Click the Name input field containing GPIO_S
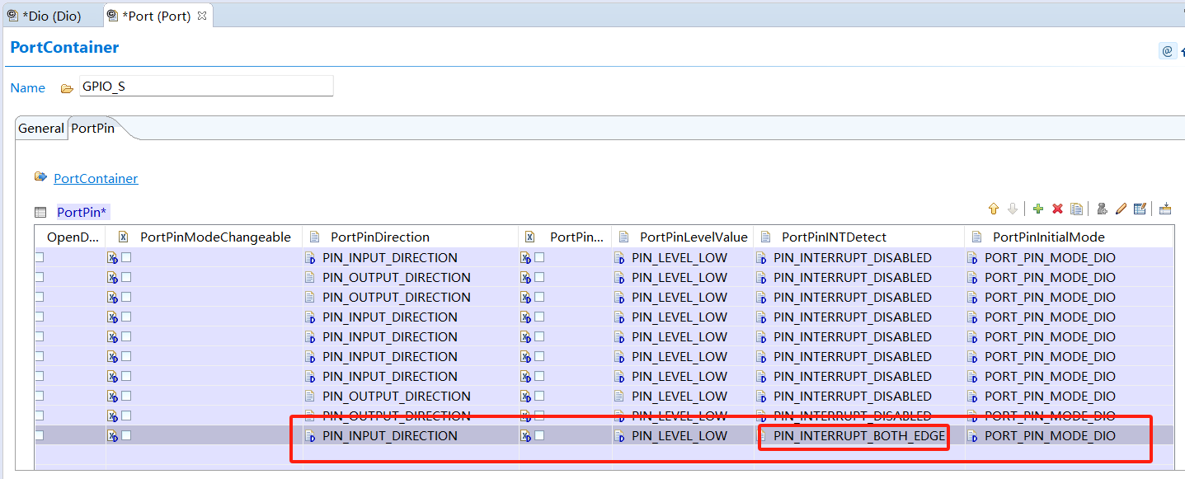The image size is (1185, 479). [x=206, y=86]
